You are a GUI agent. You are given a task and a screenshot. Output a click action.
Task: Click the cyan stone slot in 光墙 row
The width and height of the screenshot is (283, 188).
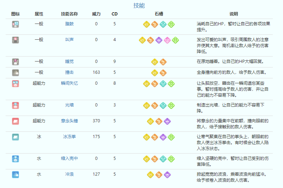(x=163, y=105)
